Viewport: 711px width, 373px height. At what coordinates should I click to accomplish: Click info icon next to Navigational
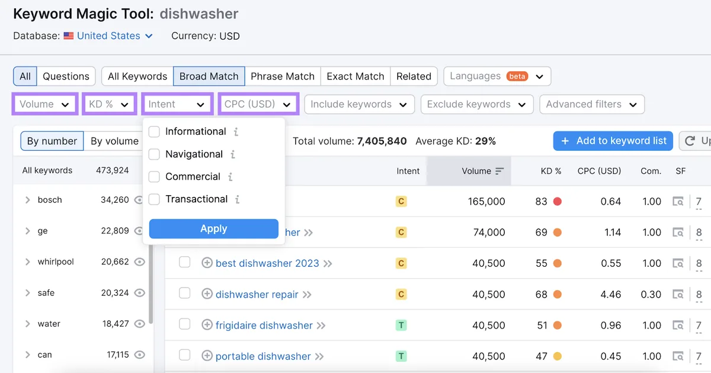point(232,154)
